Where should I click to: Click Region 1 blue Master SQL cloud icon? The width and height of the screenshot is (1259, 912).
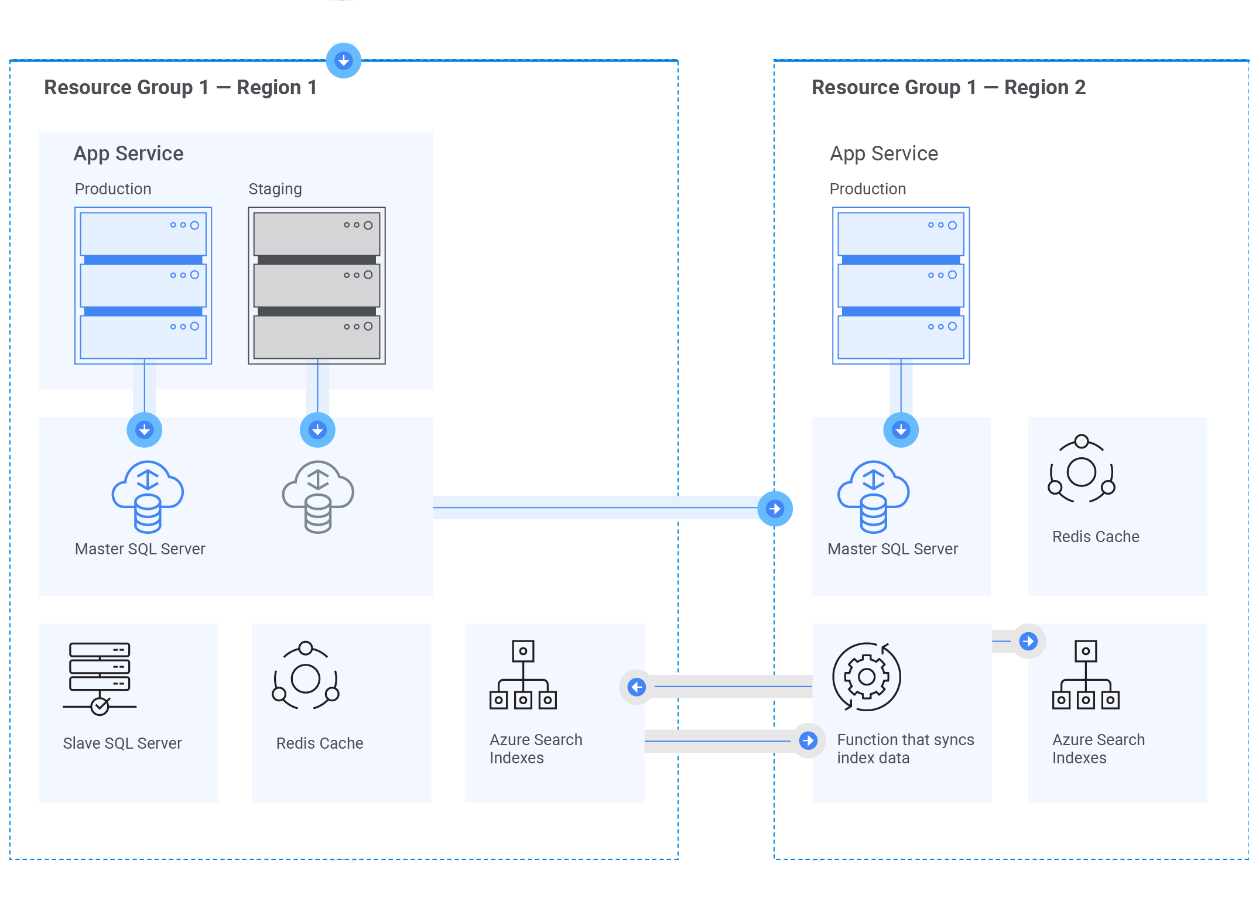coord(148,496)
